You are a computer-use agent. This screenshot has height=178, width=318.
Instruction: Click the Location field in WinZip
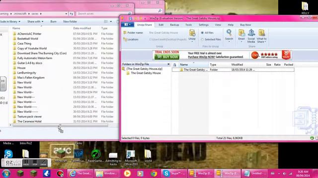[x=167, y=40]
